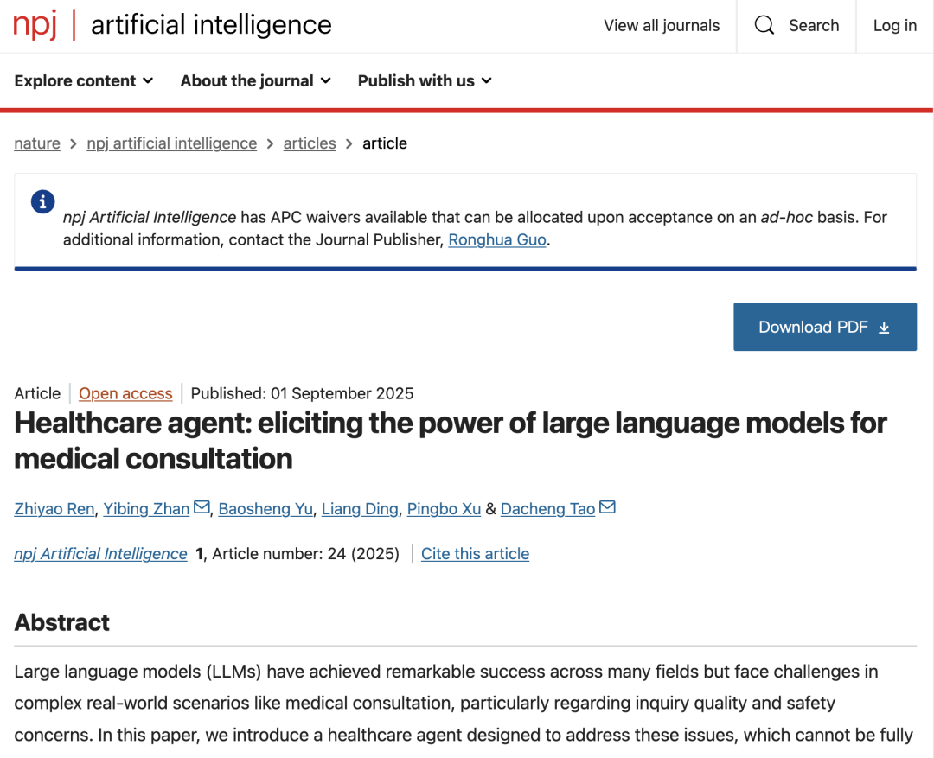Click the blue info circle icon
The height and width of the screenshot is (758, 934).
tap(42, 202)
